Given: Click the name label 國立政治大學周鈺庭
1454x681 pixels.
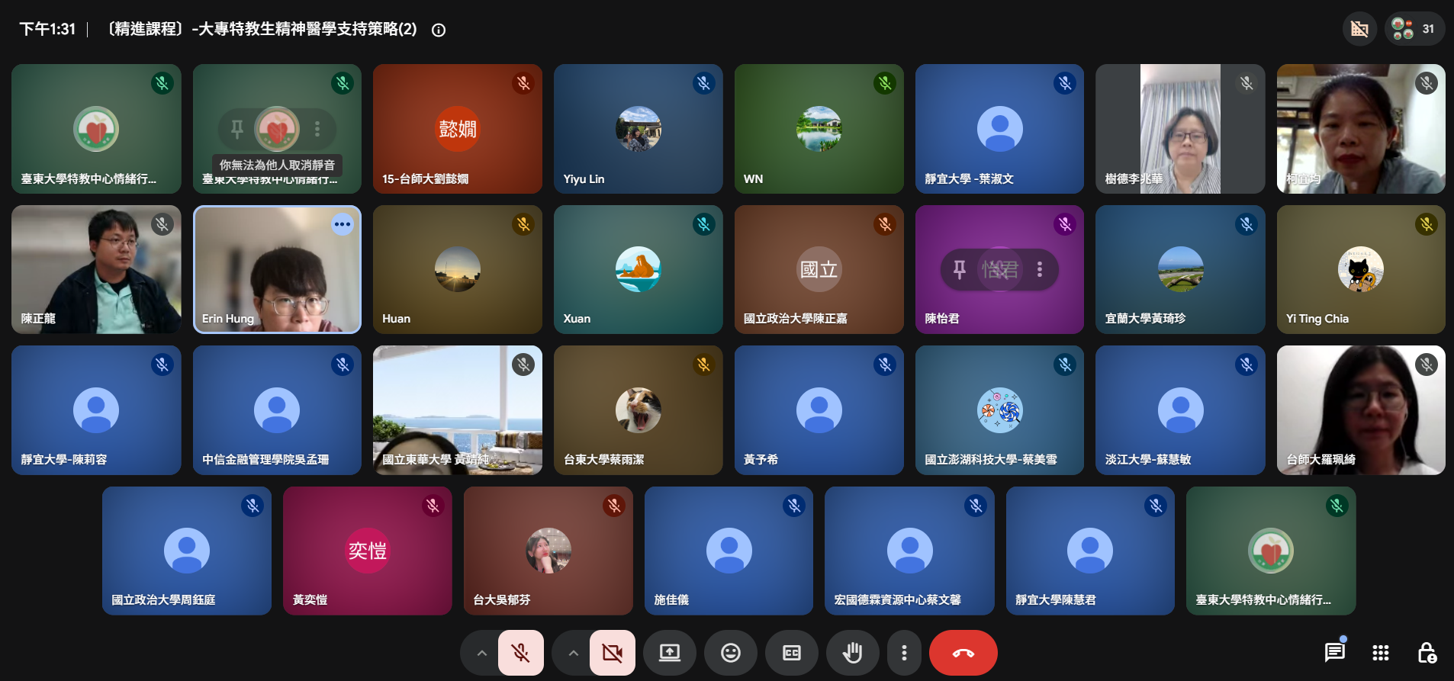Looking at the screenshot, I should click(163, 600).
